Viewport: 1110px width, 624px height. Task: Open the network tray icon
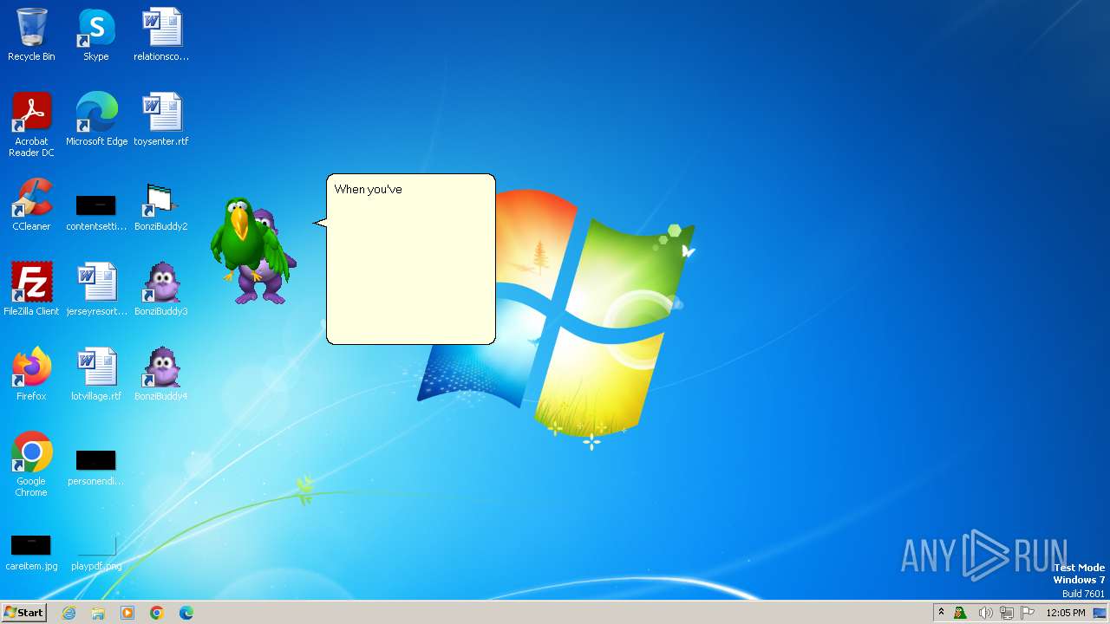coord(1007,613)
